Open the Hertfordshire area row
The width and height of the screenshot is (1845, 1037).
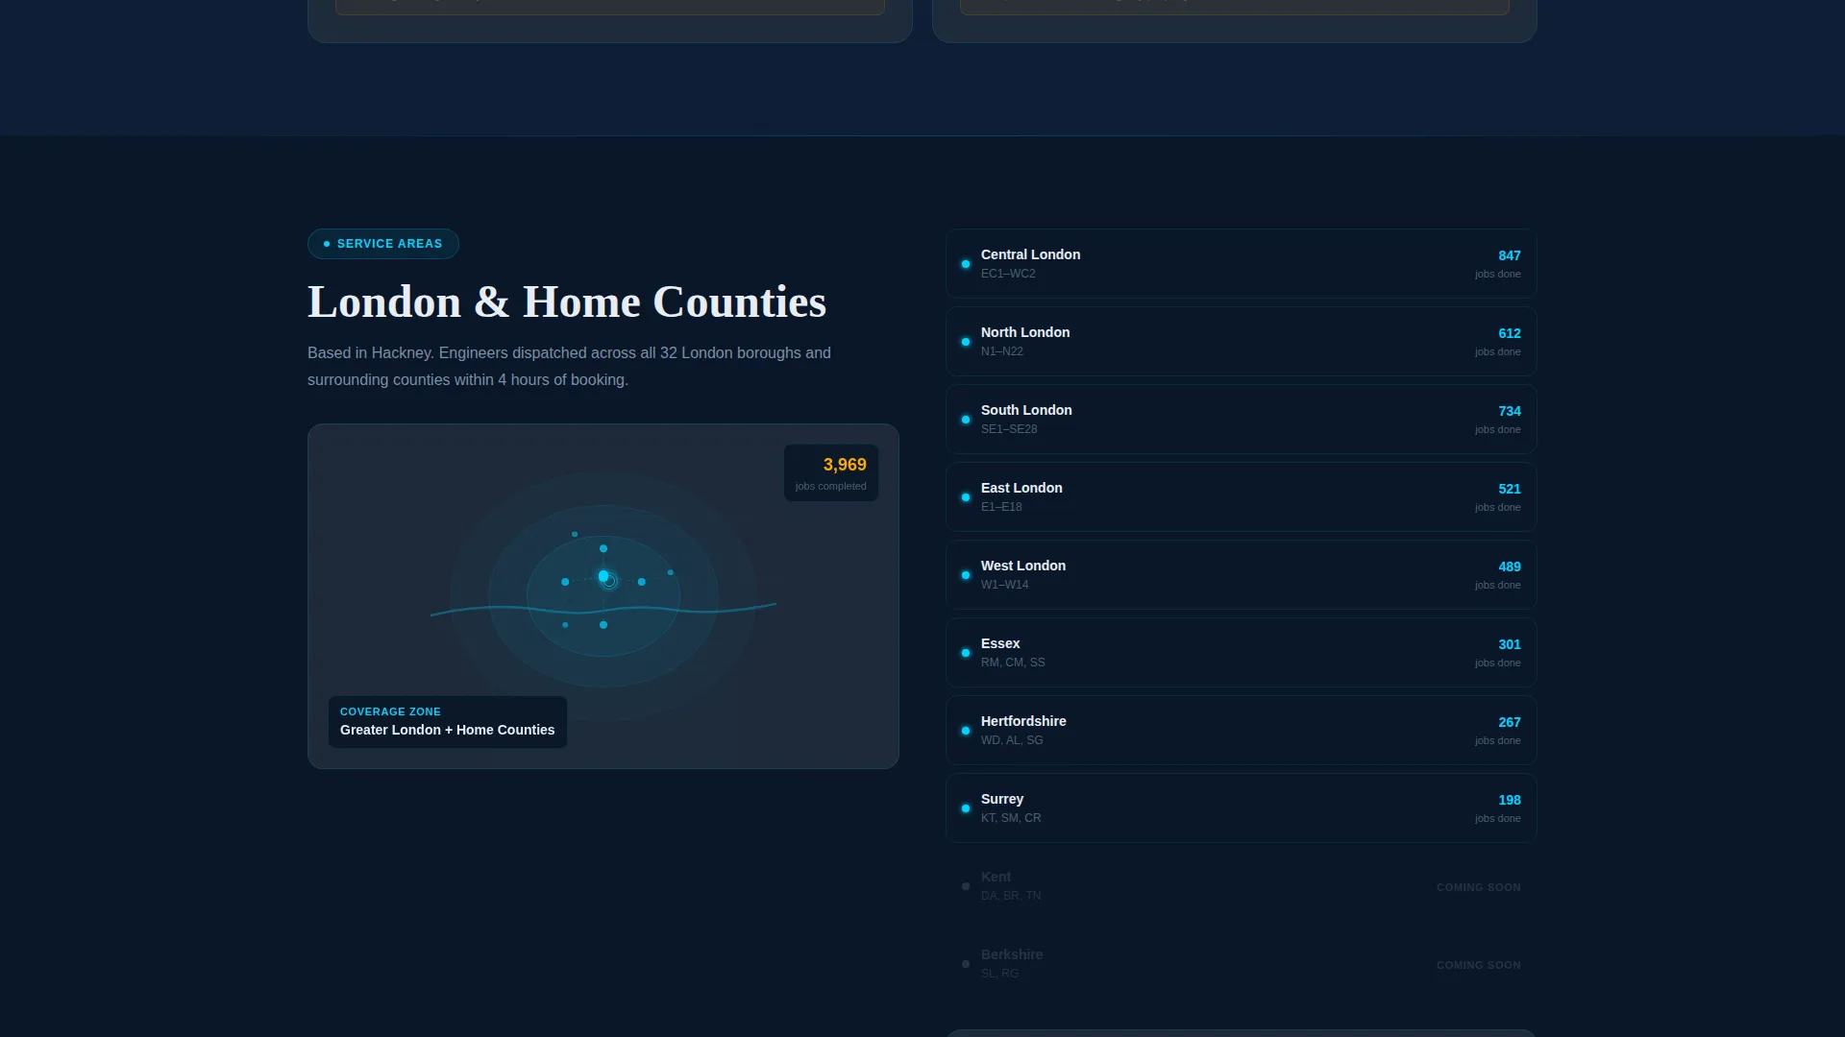pyautogui.click(x=1241, y=731)
